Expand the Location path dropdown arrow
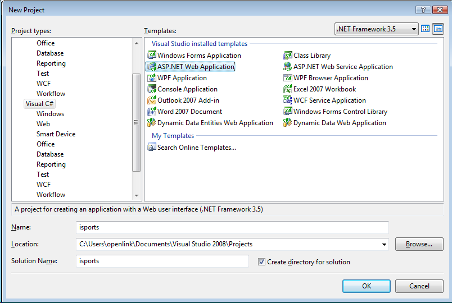452x303 pixels. click(384, 244)
